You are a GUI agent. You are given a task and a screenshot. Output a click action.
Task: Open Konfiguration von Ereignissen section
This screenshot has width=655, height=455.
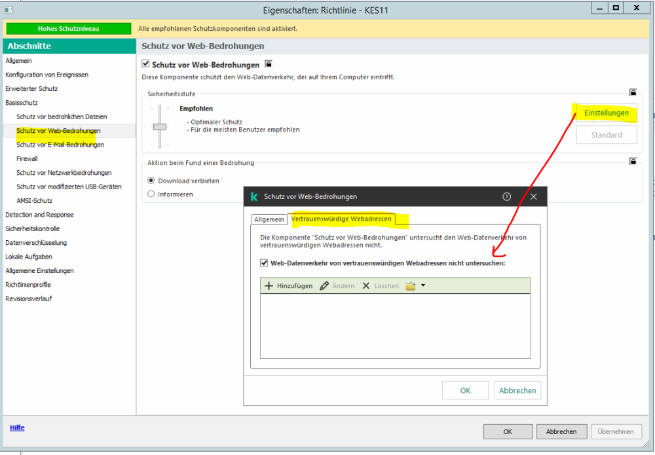tap(47, 75)
